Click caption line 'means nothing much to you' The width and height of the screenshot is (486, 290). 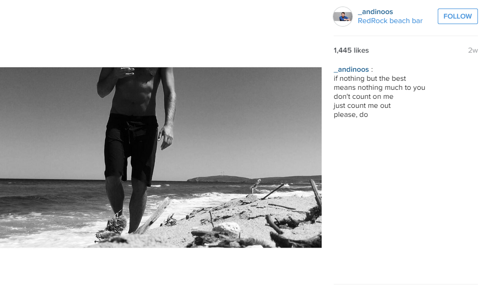point(379,88)
